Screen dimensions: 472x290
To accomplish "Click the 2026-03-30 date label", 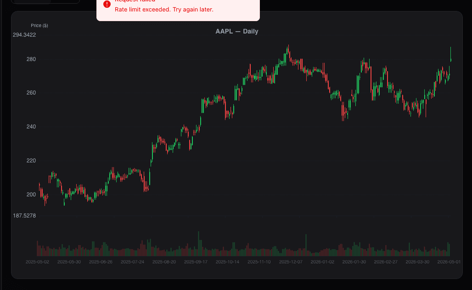I will pyautogui.click(x=417, y=262).
